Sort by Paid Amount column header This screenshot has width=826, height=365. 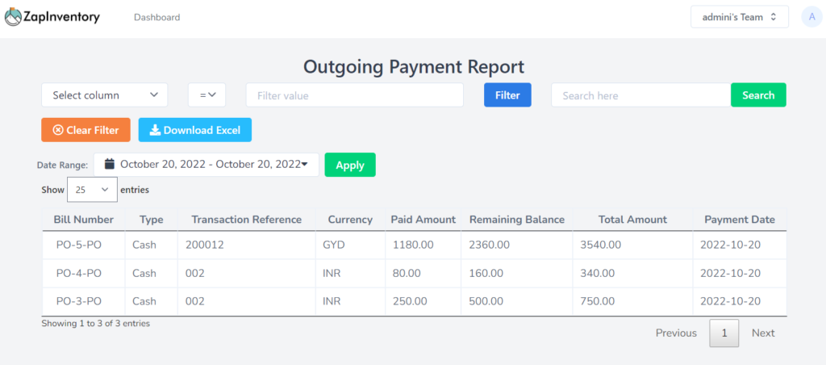423,220
